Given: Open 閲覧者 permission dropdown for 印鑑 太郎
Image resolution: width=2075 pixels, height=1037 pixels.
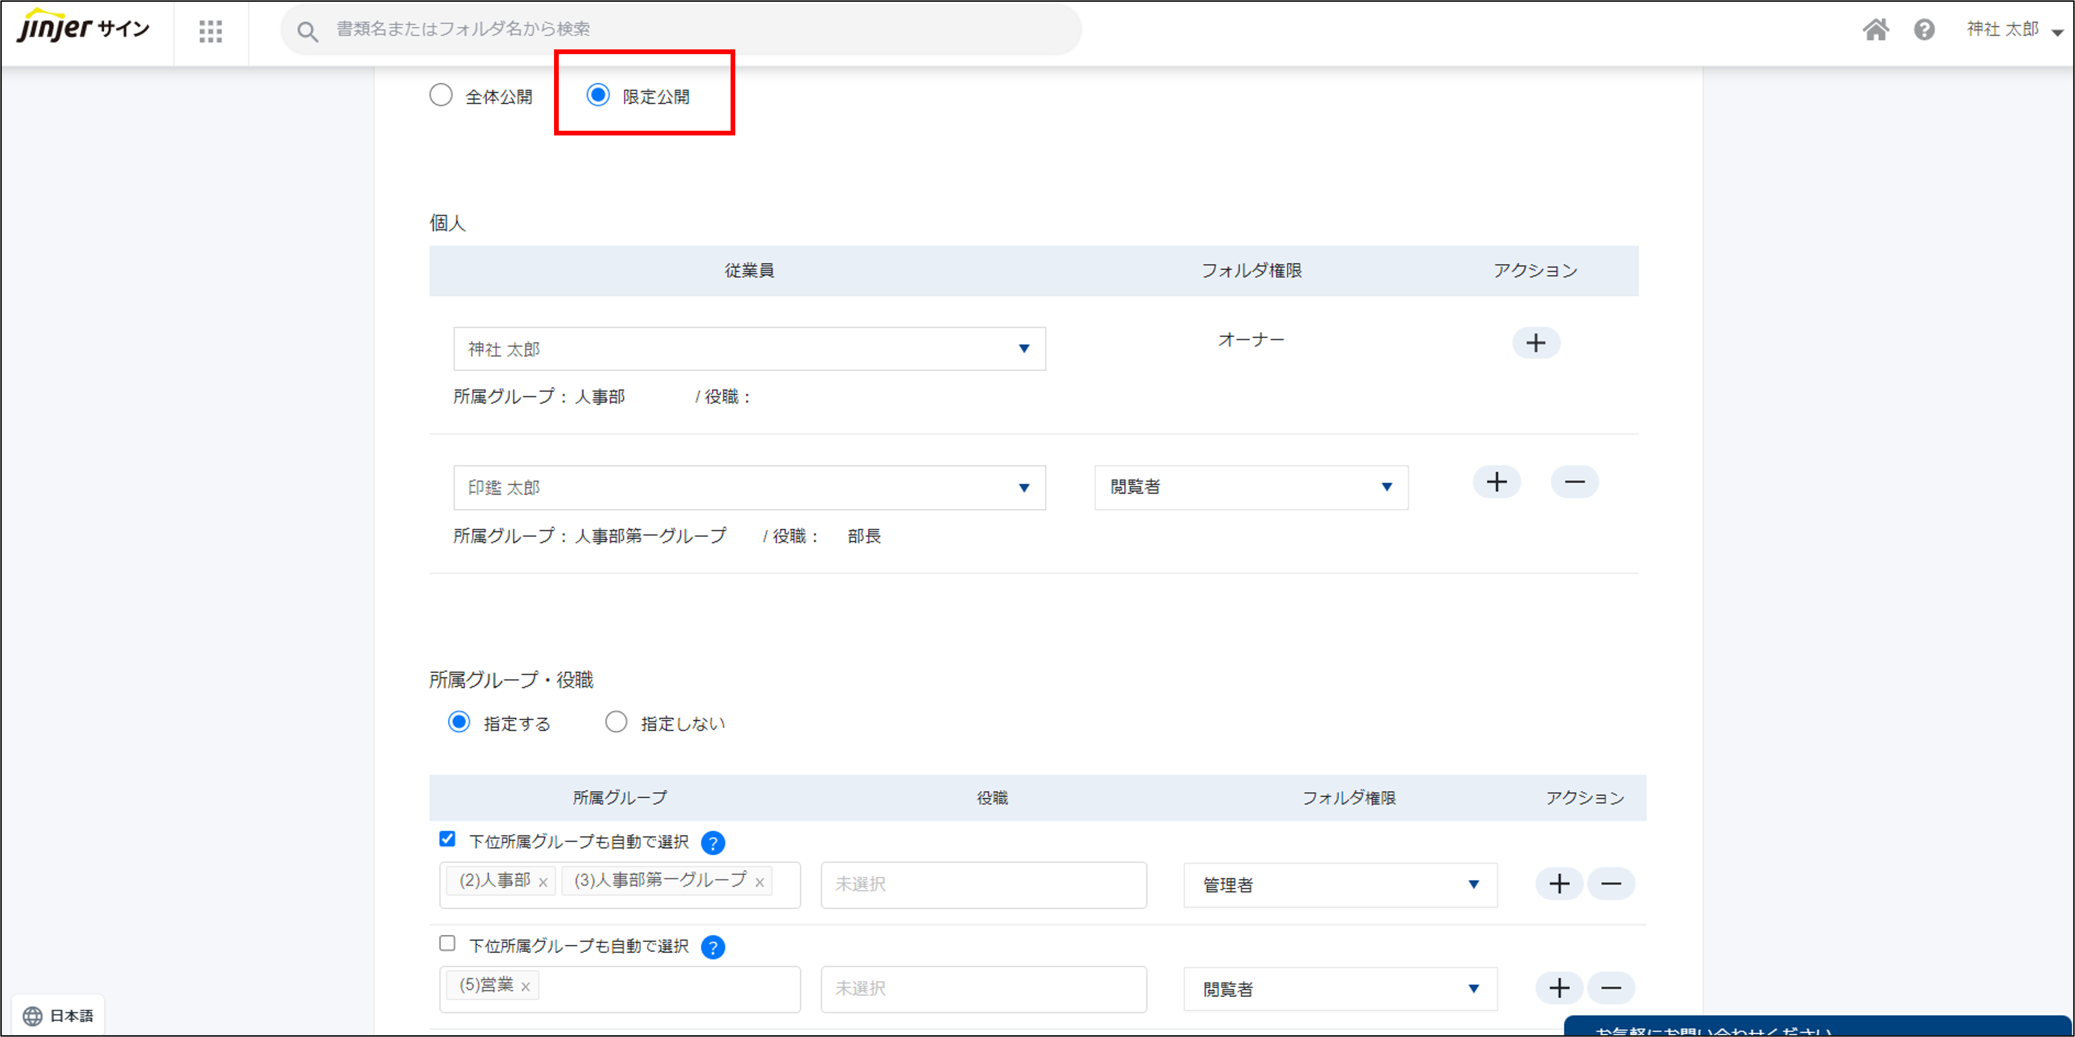Looking at the screenshot, I should (x=1250, y=488).
